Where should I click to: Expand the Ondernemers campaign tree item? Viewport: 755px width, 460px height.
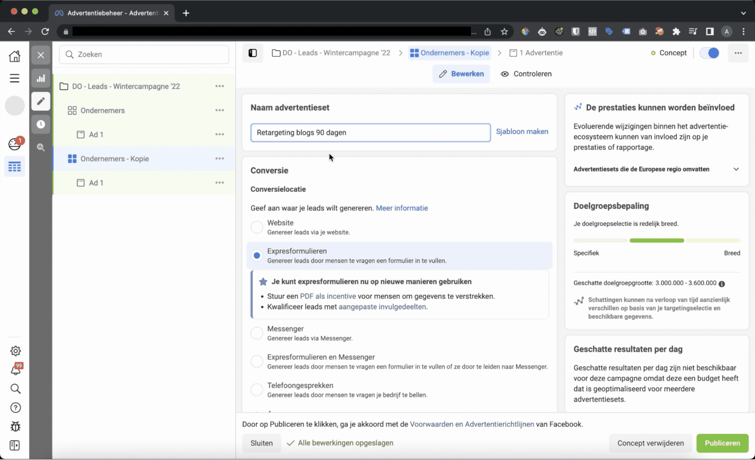tap(102, 110)
